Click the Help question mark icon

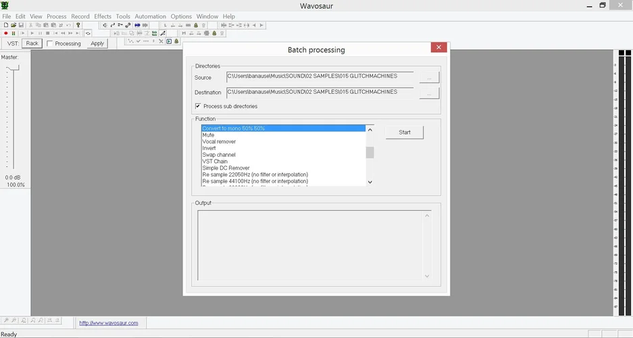(x=78, y=25)
